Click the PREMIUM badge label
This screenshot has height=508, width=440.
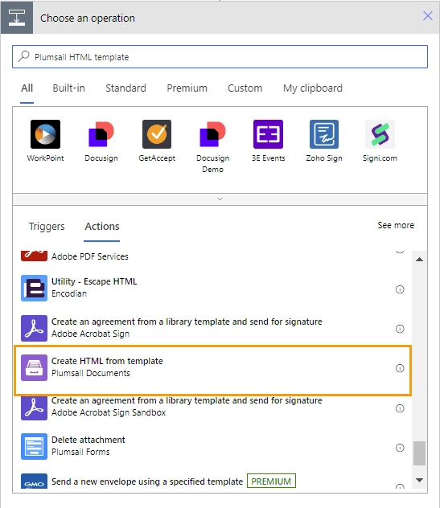pos(271,481)
